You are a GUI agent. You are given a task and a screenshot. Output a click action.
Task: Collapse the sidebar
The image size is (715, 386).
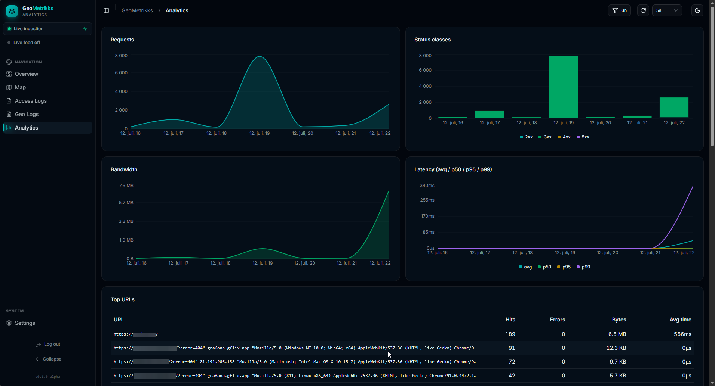pyautogui.click(x=48, y=359)
